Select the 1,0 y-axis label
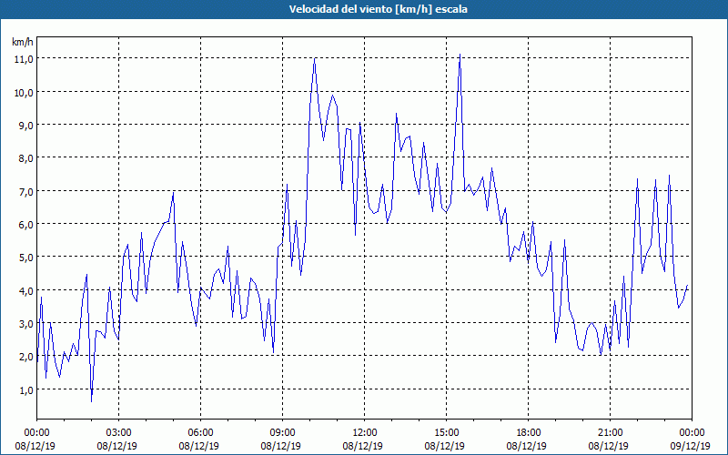728x455 pixels. click(25, 390)
